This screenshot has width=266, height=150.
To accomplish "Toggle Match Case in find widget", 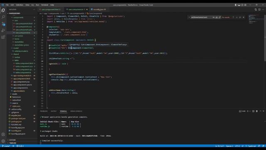I will (214, 17).
